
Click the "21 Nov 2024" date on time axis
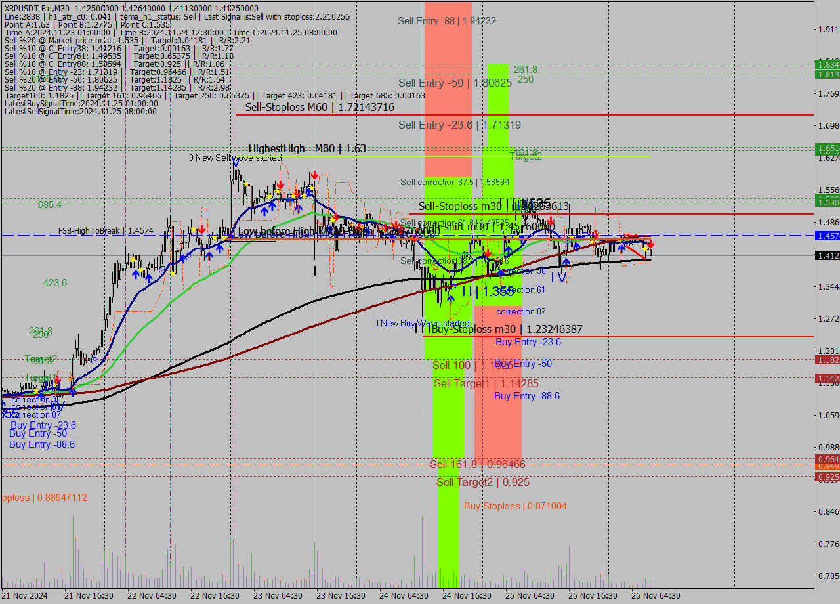click(x=26, y=596)
